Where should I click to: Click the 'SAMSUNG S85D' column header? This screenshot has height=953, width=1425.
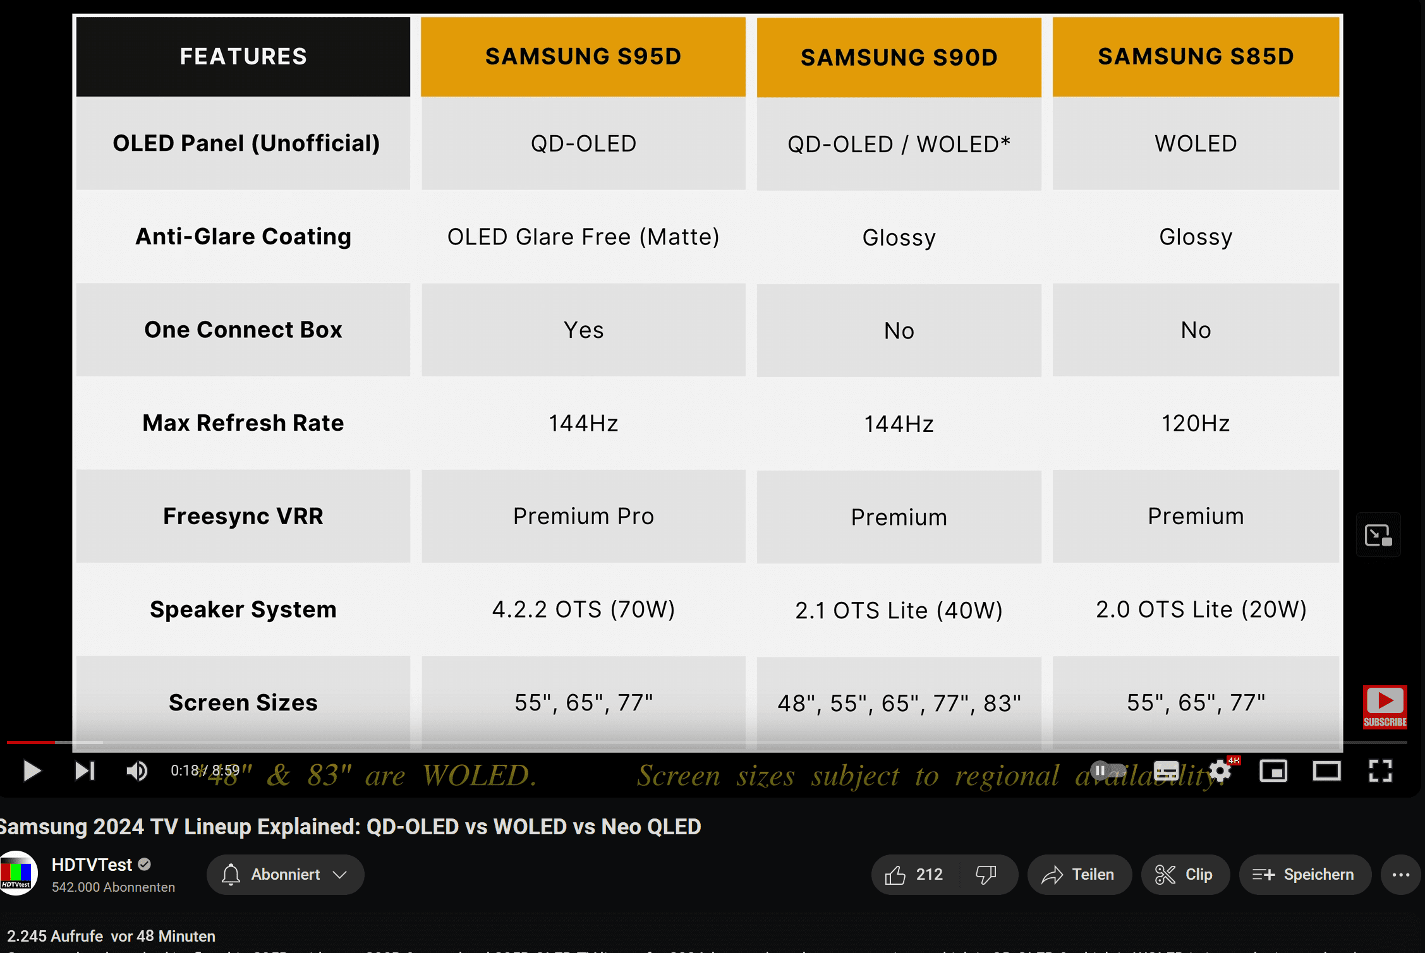[1196, 57]
